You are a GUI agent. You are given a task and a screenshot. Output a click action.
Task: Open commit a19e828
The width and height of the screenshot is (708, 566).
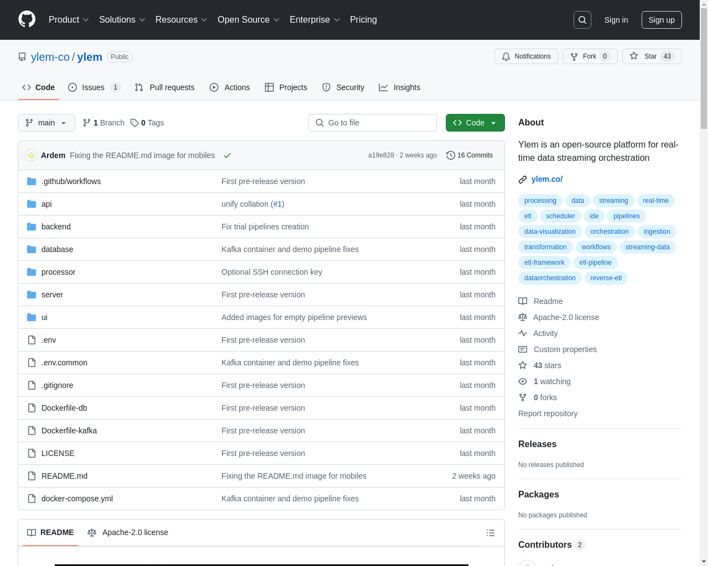(x=381, y=155)
